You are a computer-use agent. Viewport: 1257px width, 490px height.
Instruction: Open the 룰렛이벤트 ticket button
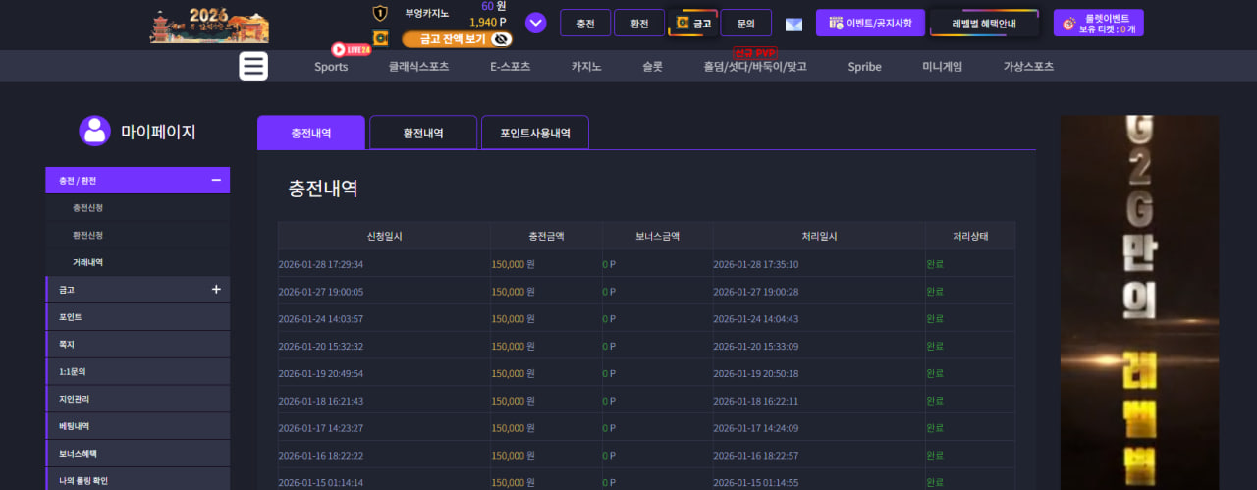tap(1098, 23)
